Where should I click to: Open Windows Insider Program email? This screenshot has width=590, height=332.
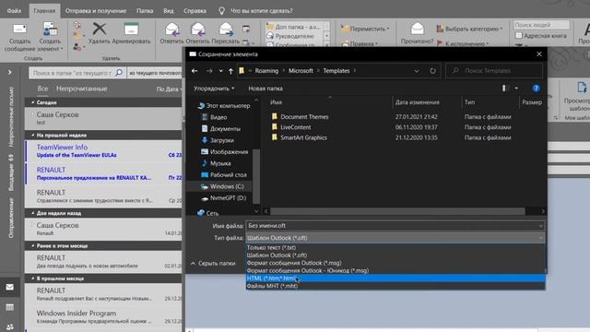pyautogui.click(x=103, y=317)
